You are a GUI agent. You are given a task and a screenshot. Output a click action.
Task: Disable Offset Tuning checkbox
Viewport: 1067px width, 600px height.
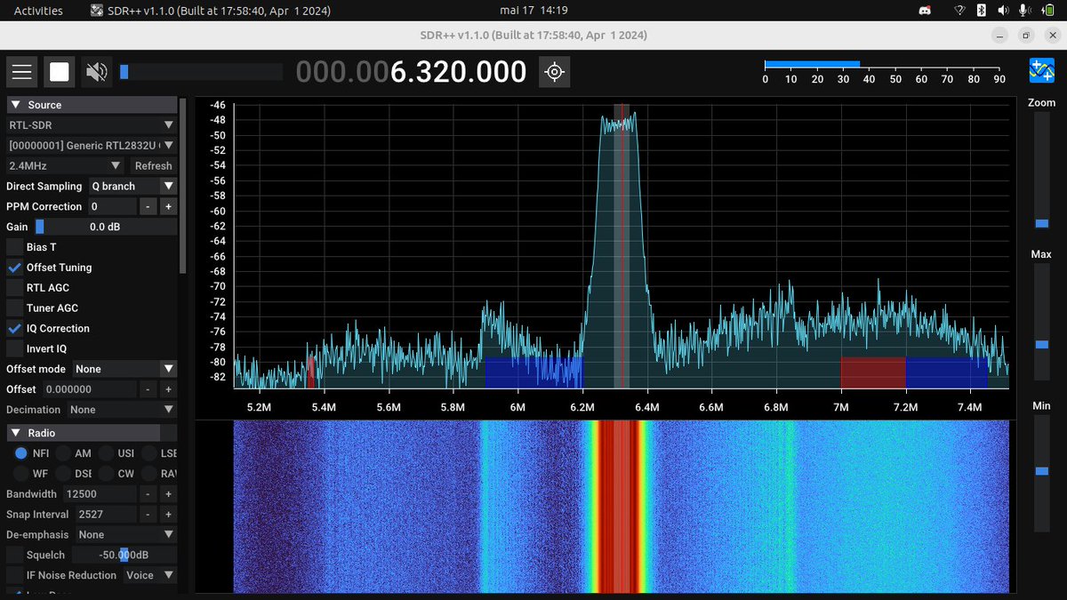coord(15,268)
